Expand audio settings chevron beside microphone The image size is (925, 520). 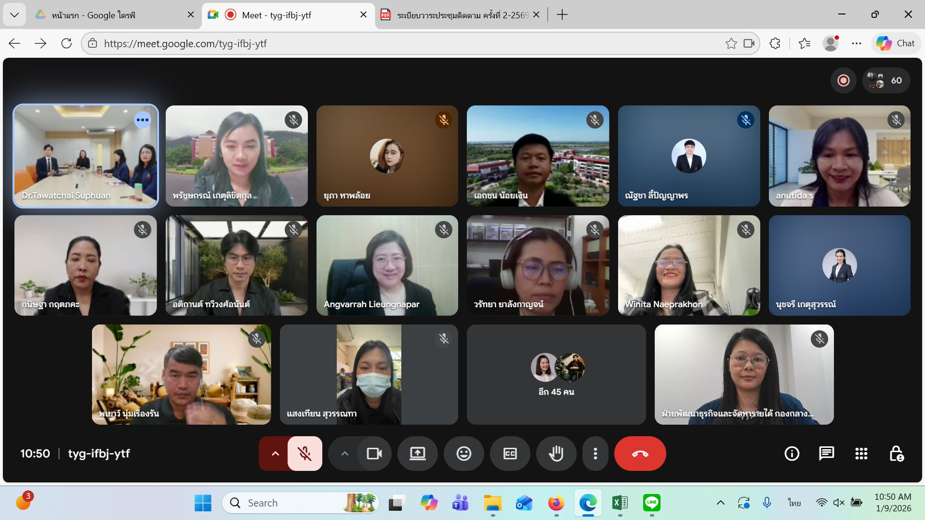click(x=275, y=454)
